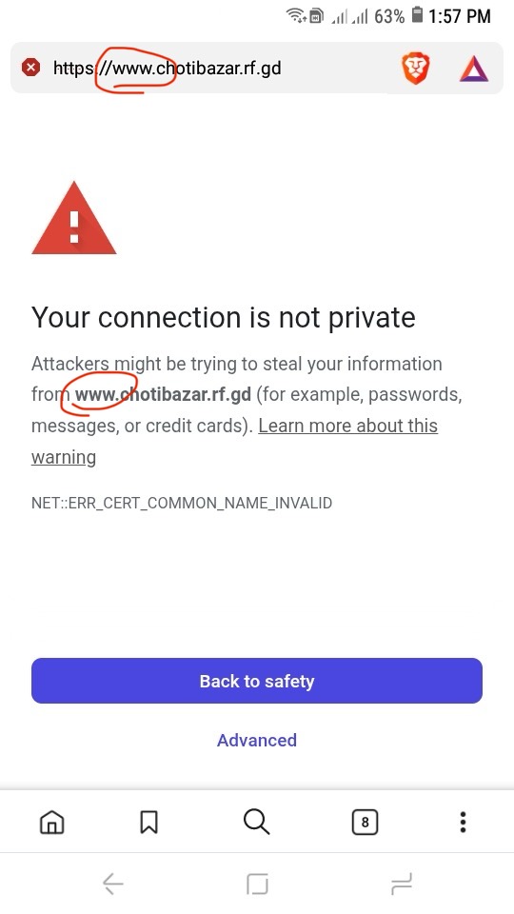Tap the NET::ERR_CERT_COMMON_NAME_INVALID error code

(182, 503)
